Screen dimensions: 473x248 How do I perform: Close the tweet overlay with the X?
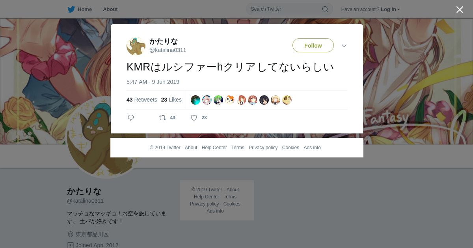pyautogui.click(x=460, y=10)
